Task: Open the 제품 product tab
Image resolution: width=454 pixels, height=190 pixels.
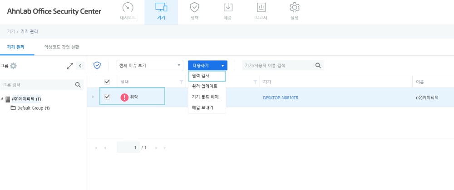Action: [228, 12]
